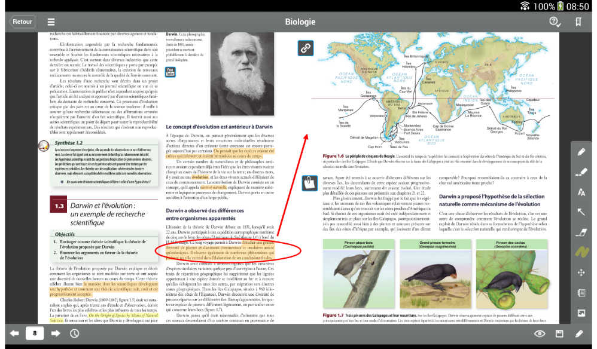Open the page history clock icon
The height and width of the screenshot is (349, 597).
pyautogui.click(x=75, y=333)
